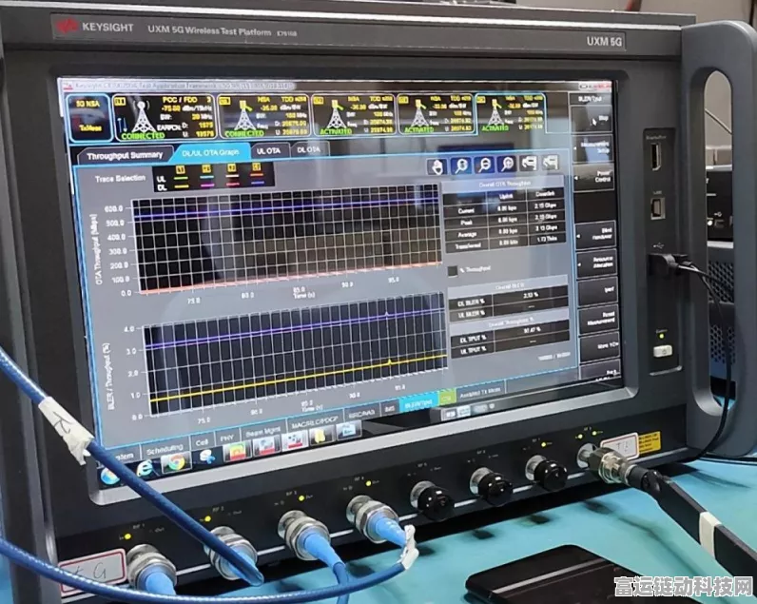The width and height of the screenshot is (757, 604).
Task: Toggle the first yellow cell trace selector
Action: tap(180, 169)
